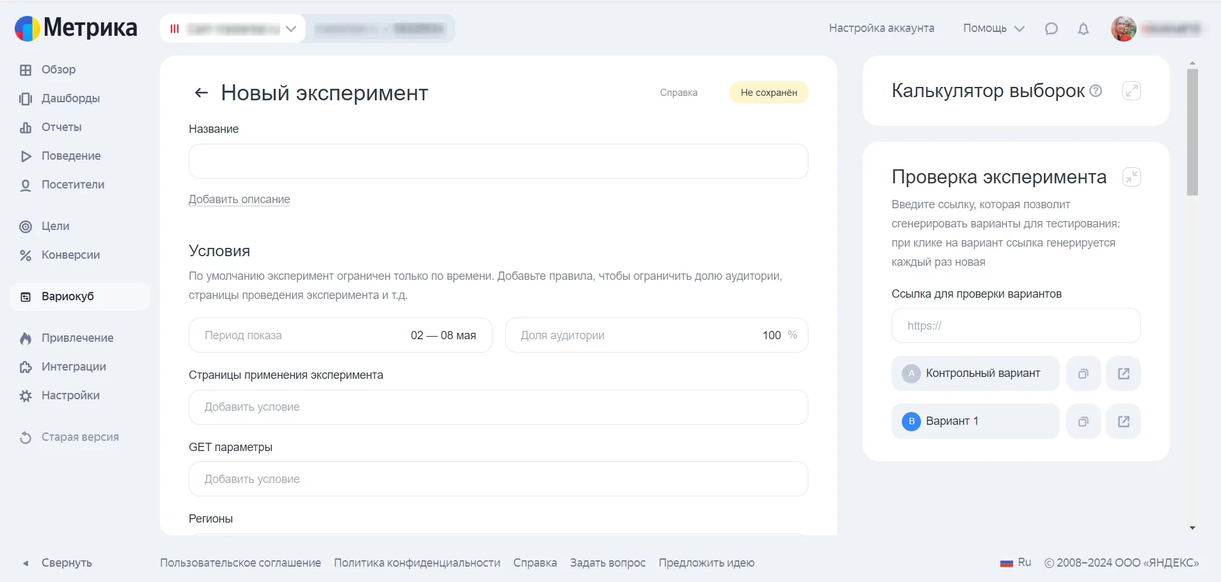
Task: Open the Помощь dropdown menu
Action: 993,29
